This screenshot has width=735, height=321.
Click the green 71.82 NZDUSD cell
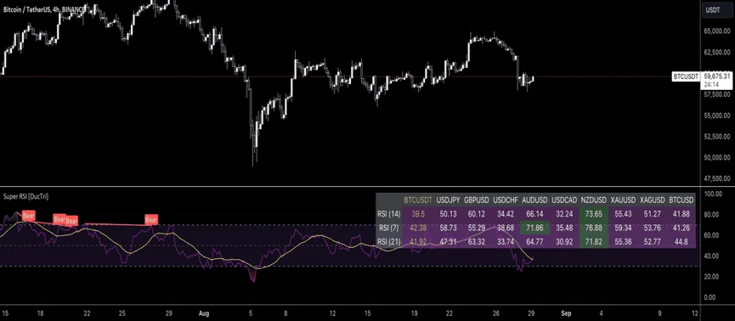tap(593, 242)
